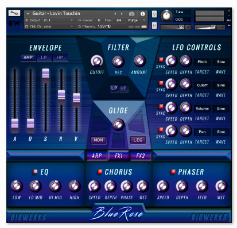Open the instrument info icon
The image size is (237, 228).
click(142, 14)
